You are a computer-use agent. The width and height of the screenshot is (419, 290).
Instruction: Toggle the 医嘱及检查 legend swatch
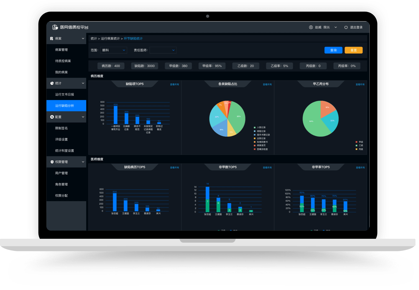255,149
